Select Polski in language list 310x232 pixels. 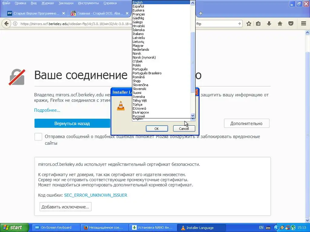161,65
